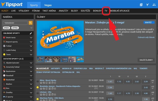Switch to the NHL tab

click(x=135, y=69)
